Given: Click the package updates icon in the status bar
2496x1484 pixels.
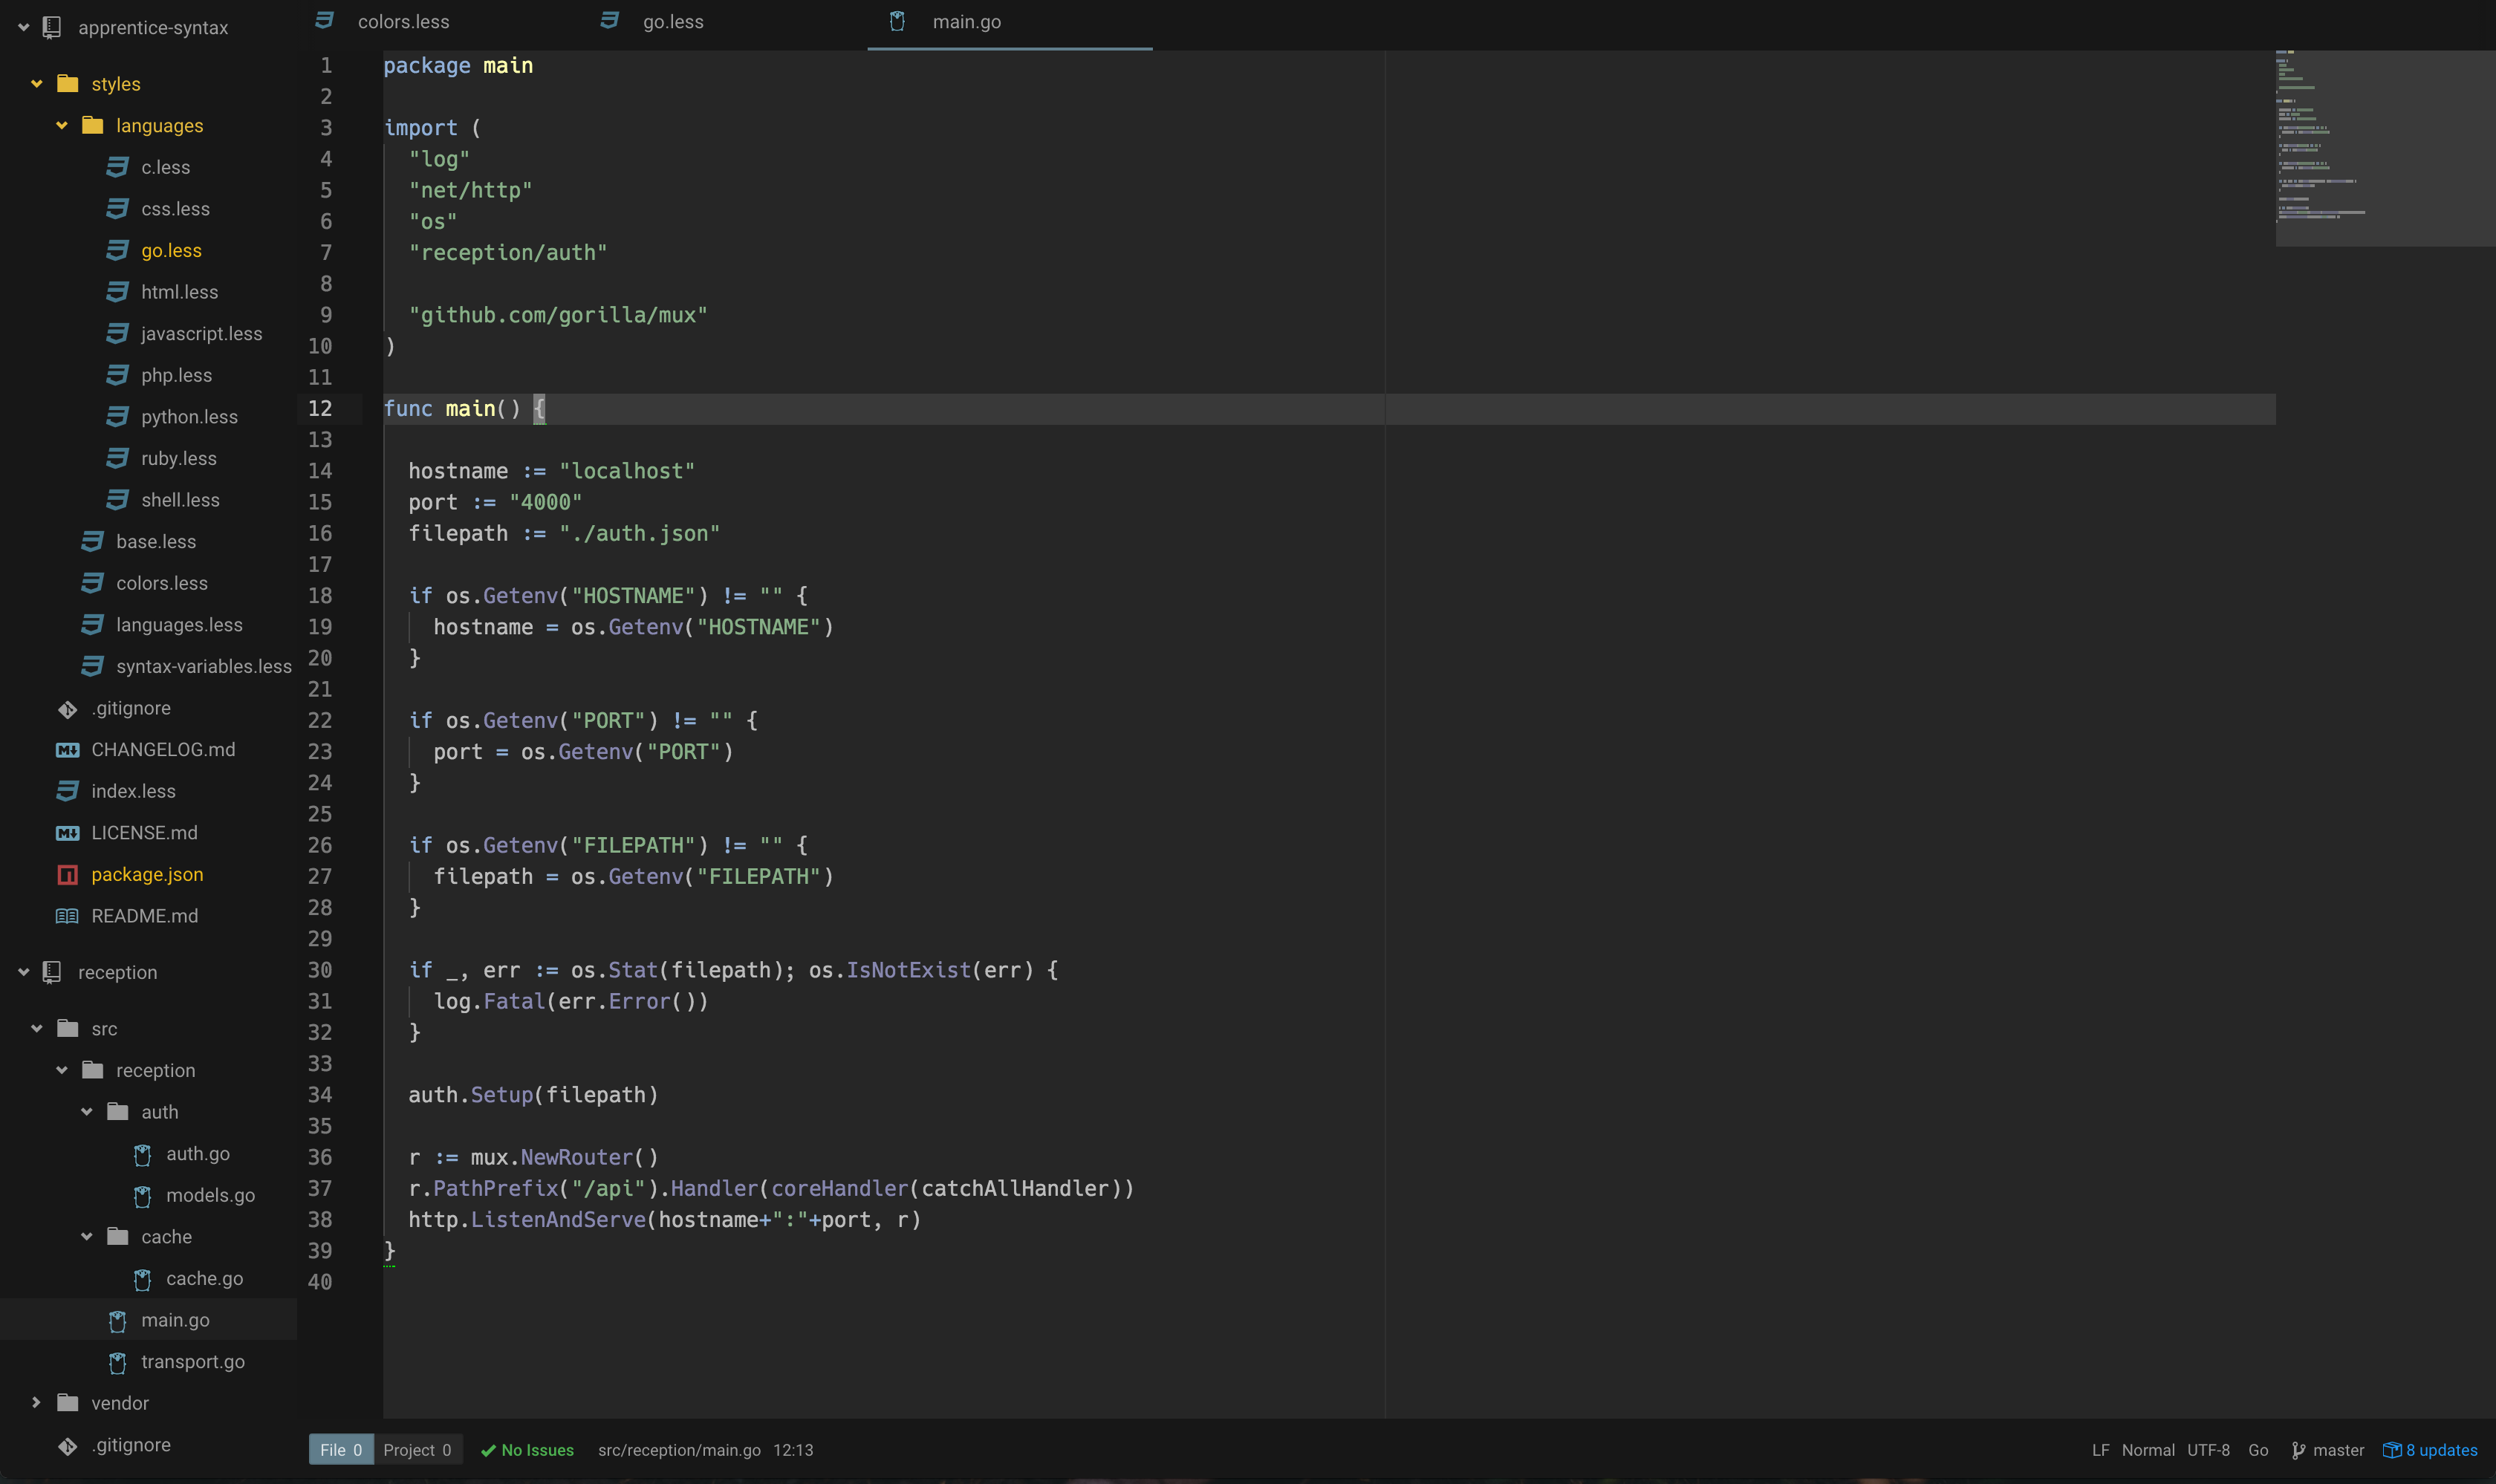Looking at the screenshot, I should click(2392, 1450).
